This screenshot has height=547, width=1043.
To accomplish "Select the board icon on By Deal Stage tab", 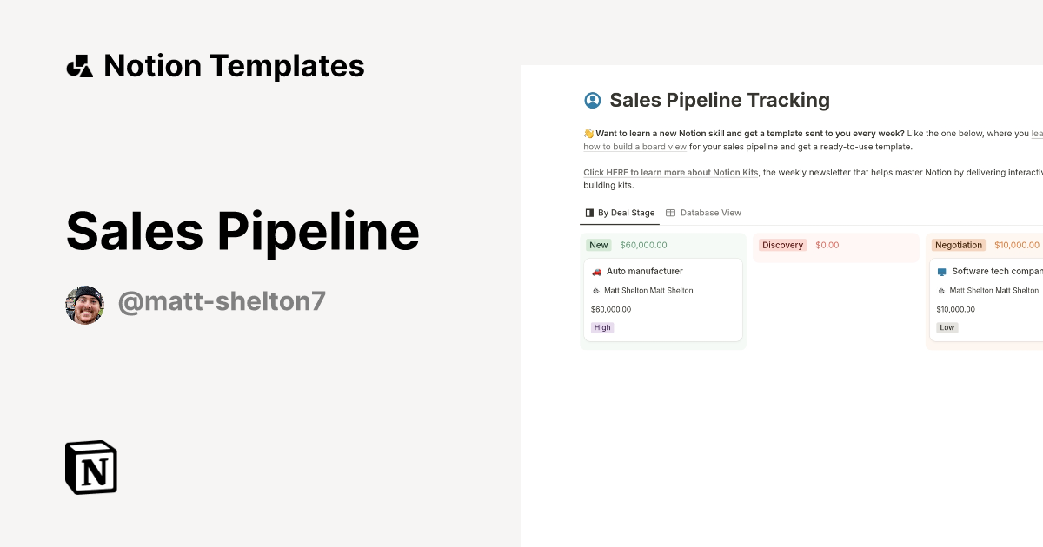I will tap(588, 212).
